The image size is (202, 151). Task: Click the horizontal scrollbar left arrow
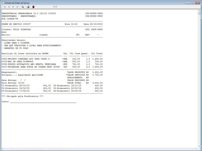(3, 149)
